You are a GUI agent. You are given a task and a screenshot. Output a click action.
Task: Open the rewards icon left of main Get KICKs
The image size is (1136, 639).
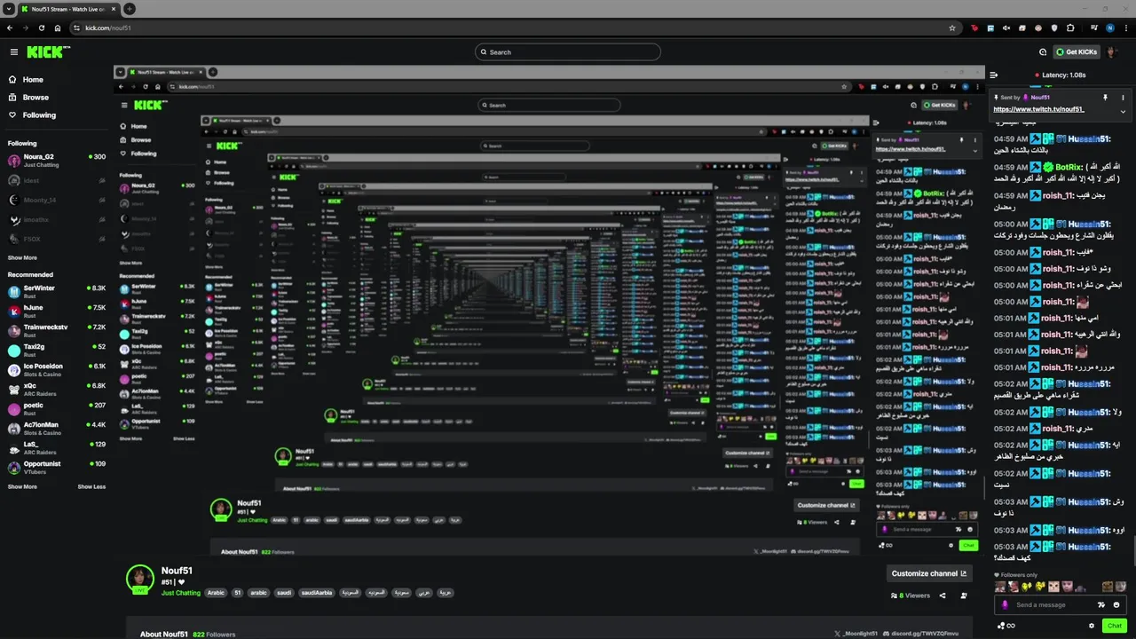[x=1043, y=52]
